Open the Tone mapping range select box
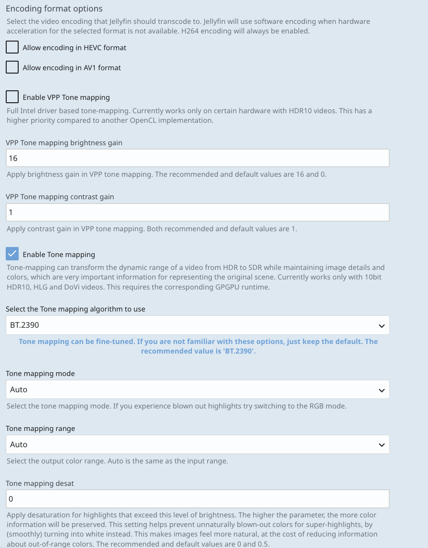This screenshot has width=428, height=548. (191, 444)
